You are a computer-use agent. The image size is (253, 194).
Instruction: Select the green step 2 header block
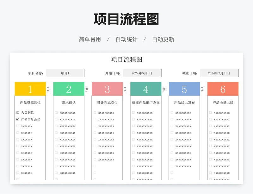click(x=69, y=89)
